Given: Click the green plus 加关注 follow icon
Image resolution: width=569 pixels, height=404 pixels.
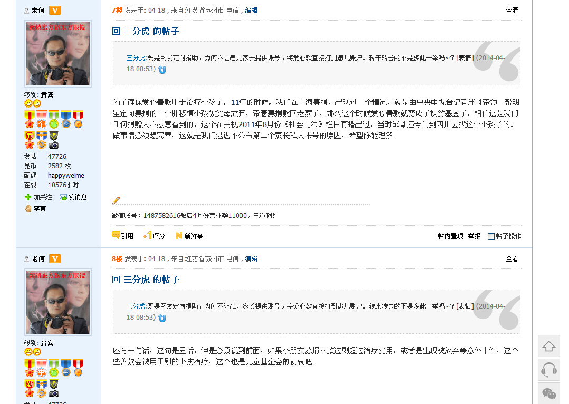Looking at the screenshot, I should 28,197.
